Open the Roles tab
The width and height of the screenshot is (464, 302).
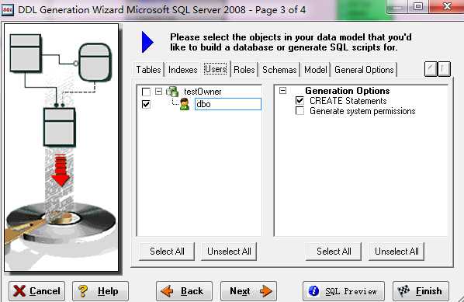244,70
